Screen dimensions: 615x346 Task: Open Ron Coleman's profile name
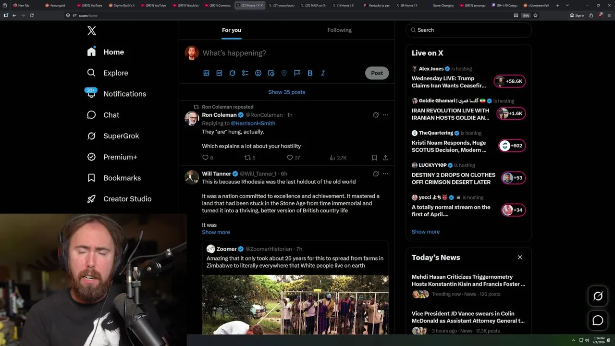coord(219,115)
